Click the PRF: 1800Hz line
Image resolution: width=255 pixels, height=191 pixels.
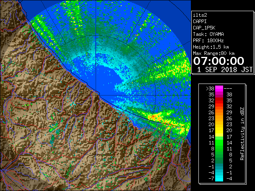coord(208,41)
